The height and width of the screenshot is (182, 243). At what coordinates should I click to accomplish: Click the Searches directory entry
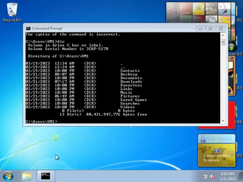click(130, 103)
